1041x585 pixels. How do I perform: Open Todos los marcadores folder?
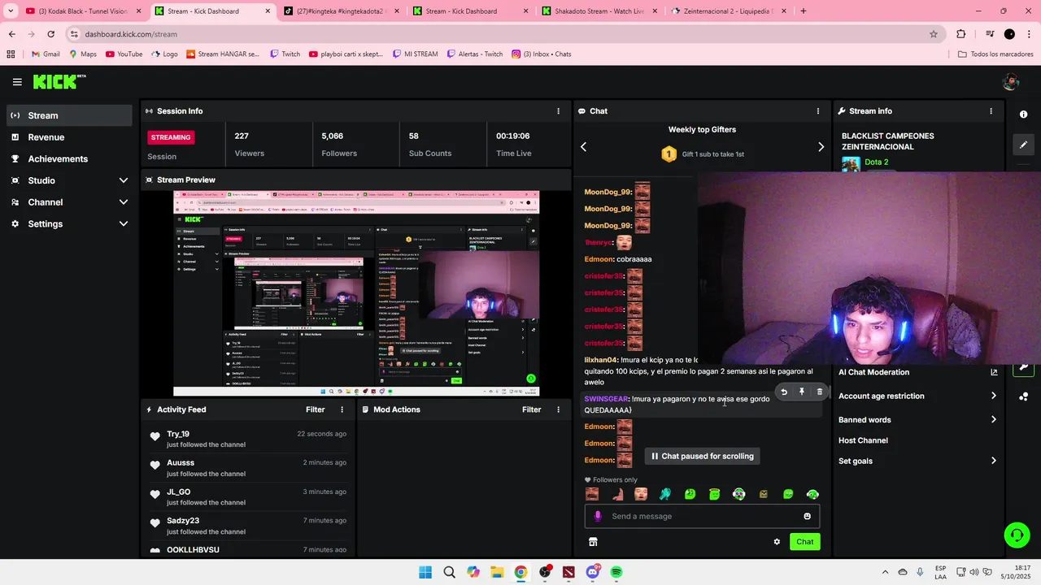[x=995, y=54]
